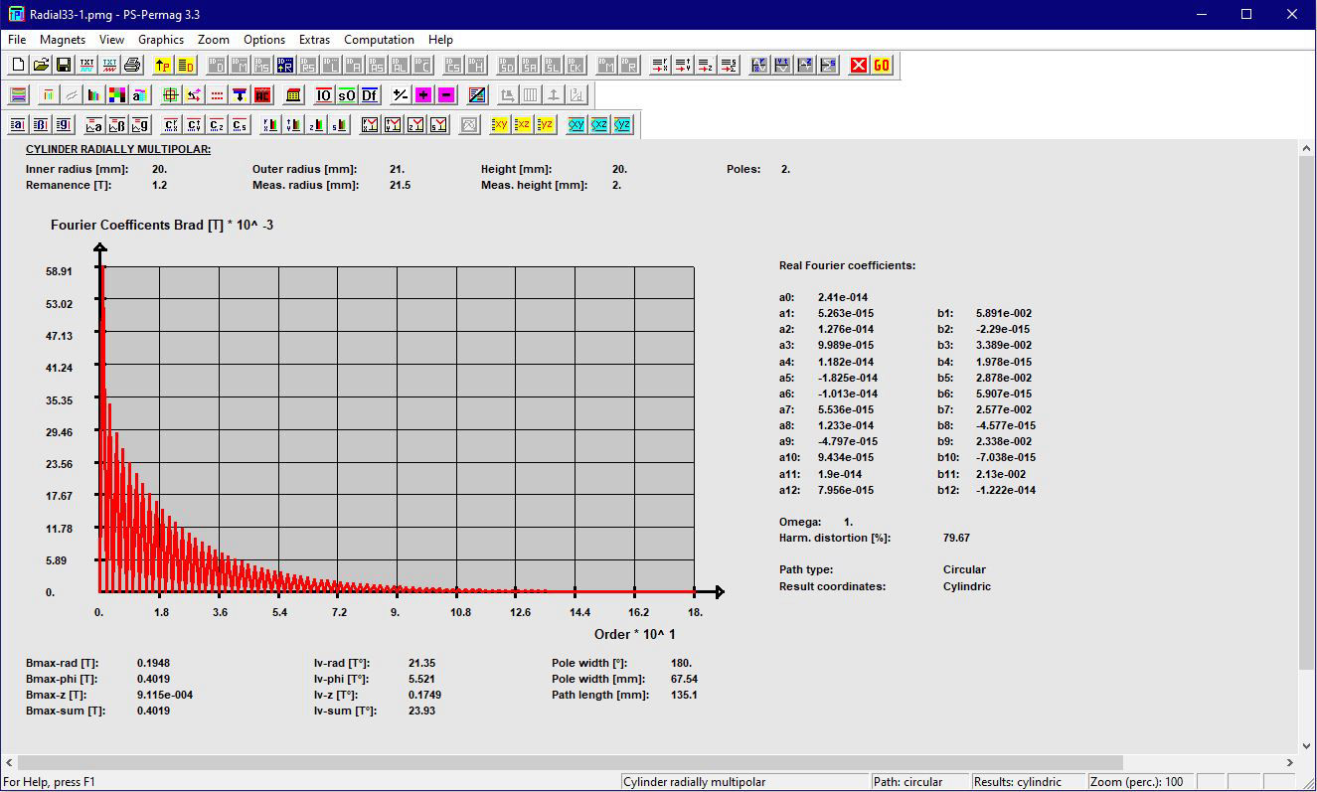This screenshot has height=792, width=1317.
Task: Click the Print icon in toolbar
Action: coord(132,66)
